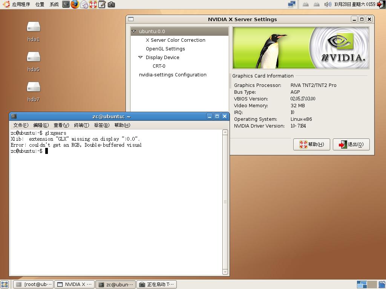Image resolution: width=386 pixels, height=289 pixels.
Task: Click the show desktop icon in bottom panel
Action: 5,284
